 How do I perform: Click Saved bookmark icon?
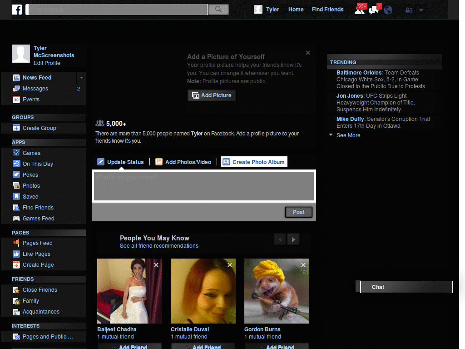tap(16, 196)
